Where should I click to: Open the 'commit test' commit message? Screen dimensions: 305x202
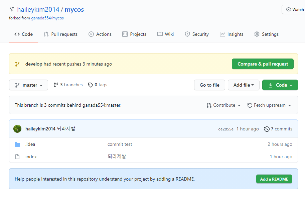(x=120, y=144)
